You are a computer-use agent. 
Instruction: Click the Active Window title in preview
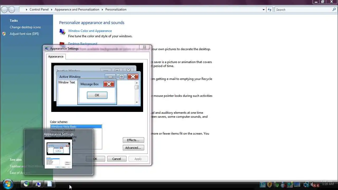pyautogui.click(x=70, y=77)
